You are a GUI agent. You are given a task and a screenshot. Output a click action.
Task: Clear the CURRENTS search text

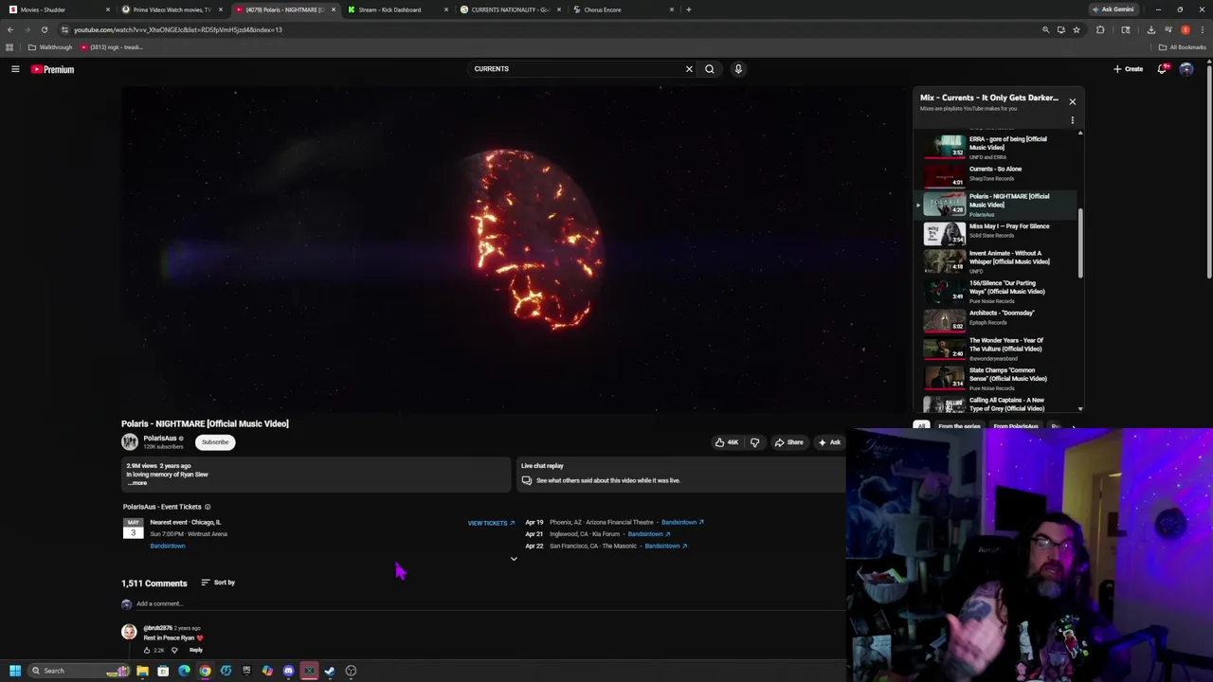[689, 69]
